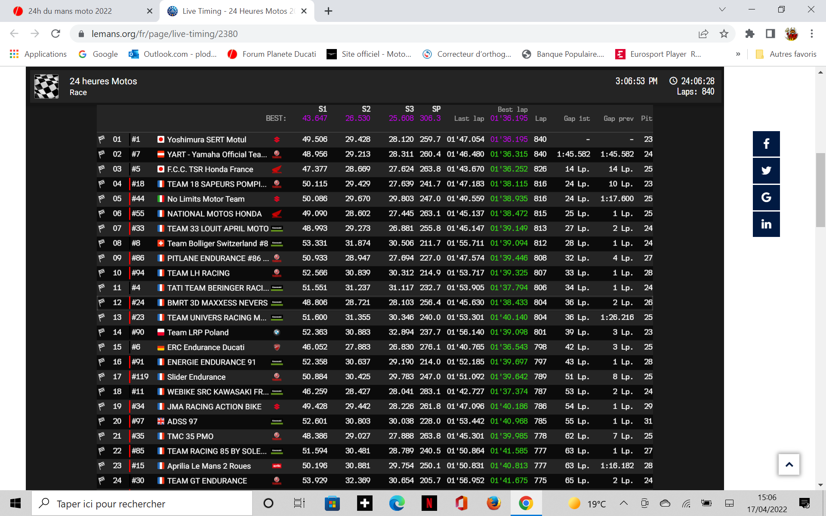The width and height of the screenshot is (826, 516).
Task: Click the S1 best sector time 43.647
Action: [314, 118]
